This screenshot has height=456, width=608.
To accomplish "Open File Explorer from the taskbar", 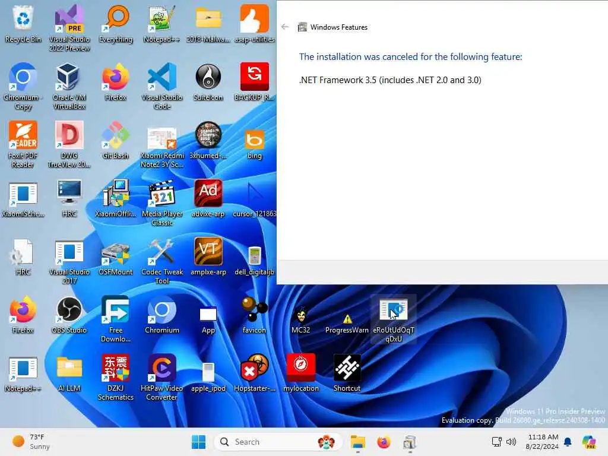I will click(x=357, y=442).
